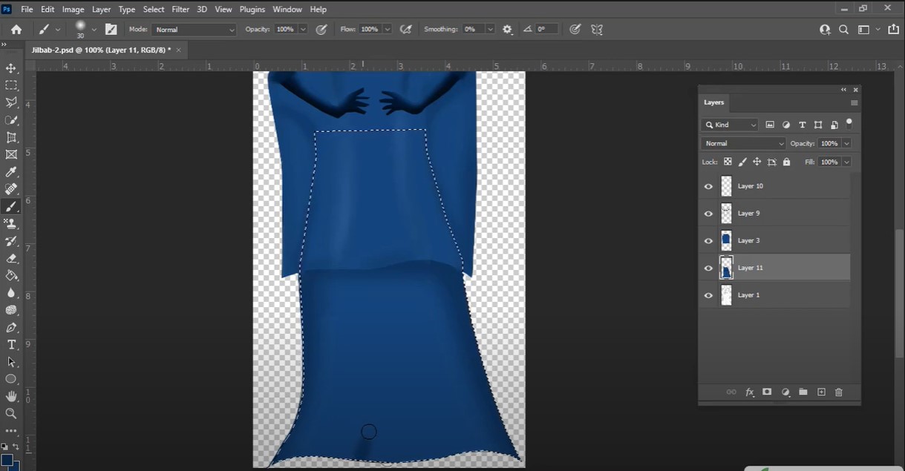
Task: Hide Layer 10 using its eye icon
Action: tap(708, 186)
